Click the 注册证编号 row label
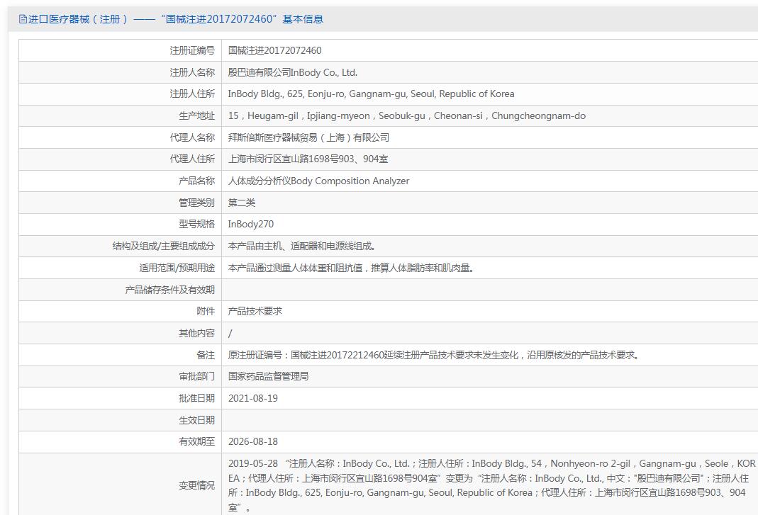758x515 pixels. (x=192, y=50)
